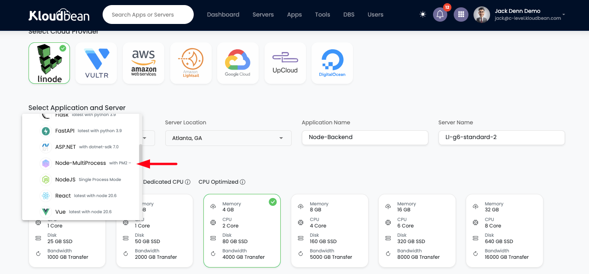Select the 8 GB memory server plan
The height and width of the screenshot is (274, 589).
click(329, 230)
